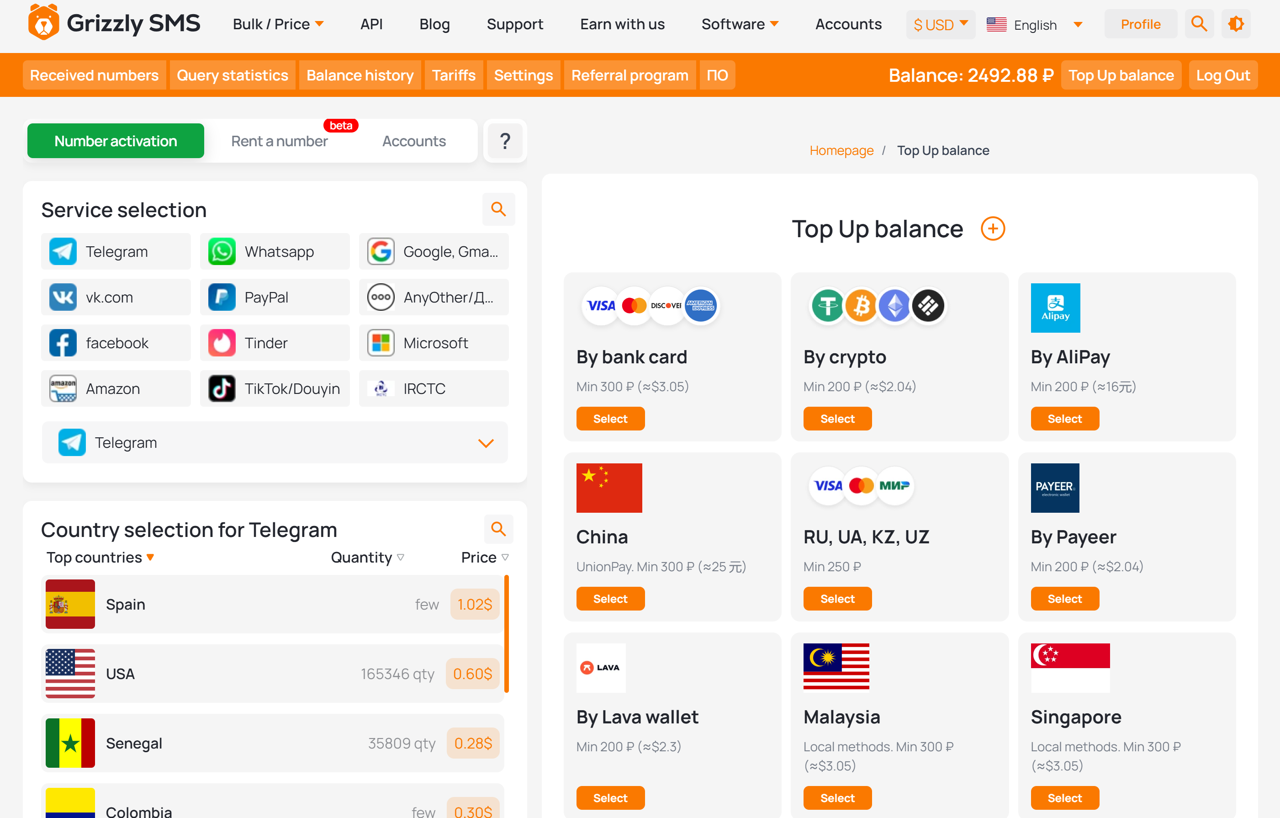The width and height of the screenshot is (1280, 818).
Task: Choose the Telegram service tile
Action: click(116, 252)
